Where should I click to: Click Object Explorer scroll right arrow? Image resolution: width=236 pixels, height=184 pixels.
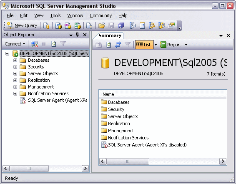point(85,168)
